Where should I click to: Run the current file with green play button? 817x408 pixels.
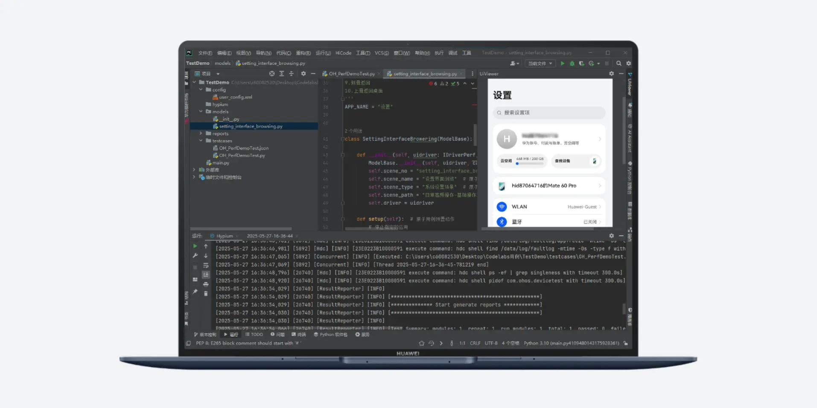coord(563,64)
